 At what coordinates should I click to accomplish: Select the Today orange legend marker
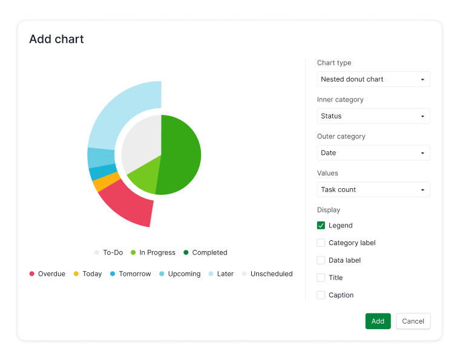76,274
